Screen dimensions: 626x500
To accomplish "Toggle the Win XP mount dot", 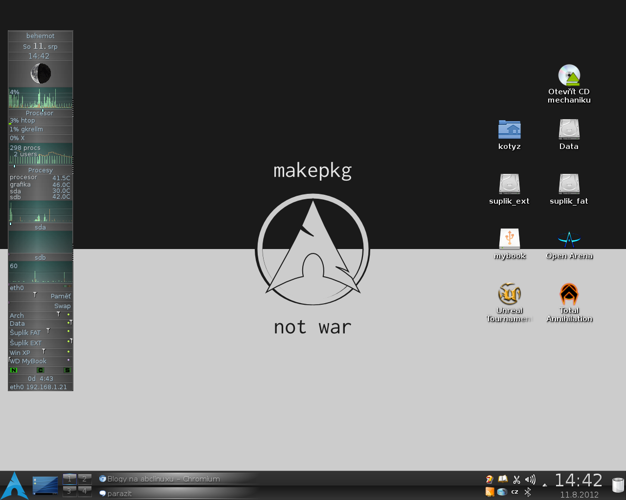I will point(68,352).
